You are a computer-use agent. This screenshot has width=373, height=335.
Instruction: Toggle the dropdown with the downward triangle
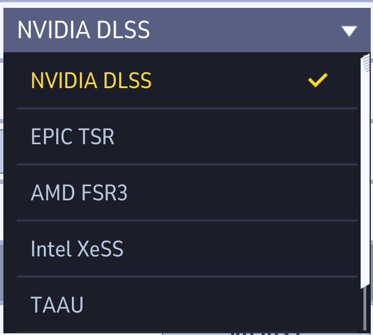(349, 31)
